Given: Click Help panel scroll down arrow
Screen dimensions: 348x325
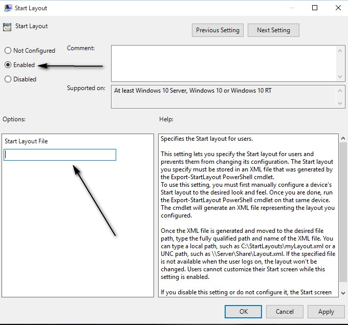Looking at the screenshot, I should click(343, 293).
